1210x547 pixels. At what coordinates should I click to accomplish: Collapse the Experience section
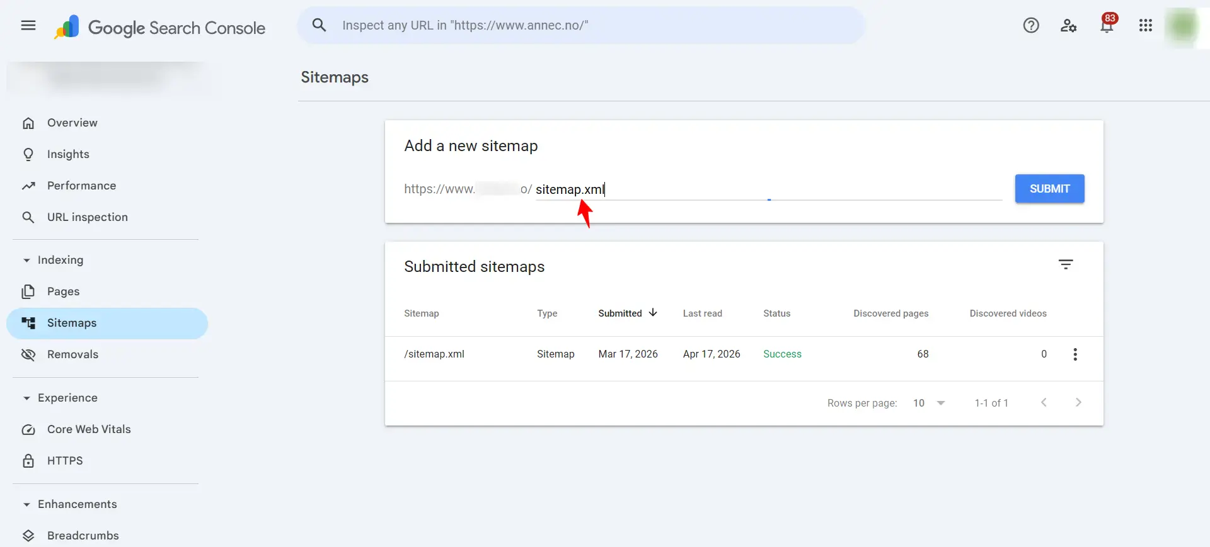click(26, 398)
